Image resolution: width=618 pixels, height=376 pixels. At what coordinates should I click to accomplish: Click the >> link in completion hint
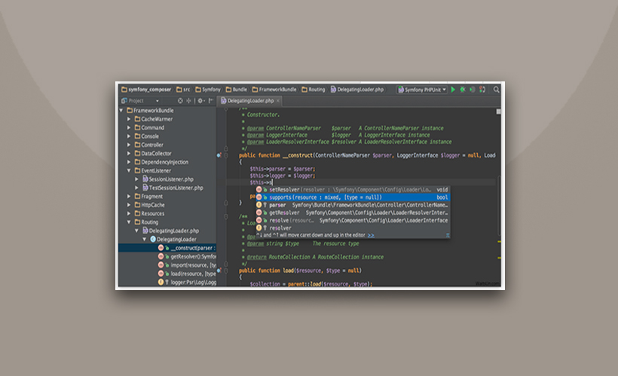click(x=371, y=235)
